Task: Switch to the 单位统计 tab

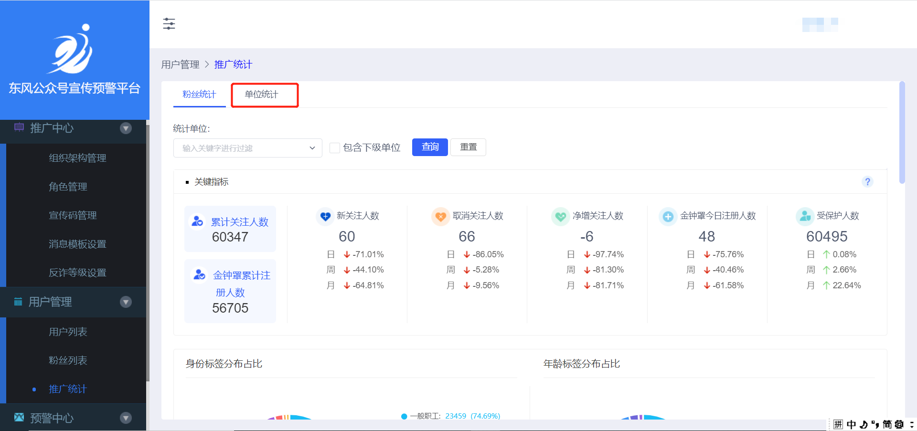Action: click(261, 95)
